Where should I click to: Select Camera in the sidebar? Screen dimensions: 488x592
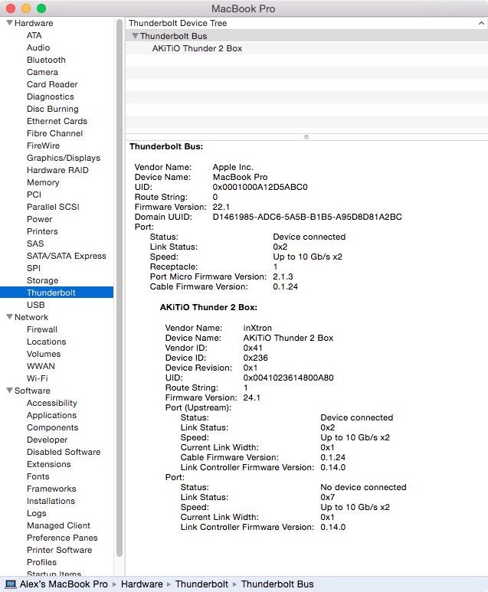pos(42,72)
